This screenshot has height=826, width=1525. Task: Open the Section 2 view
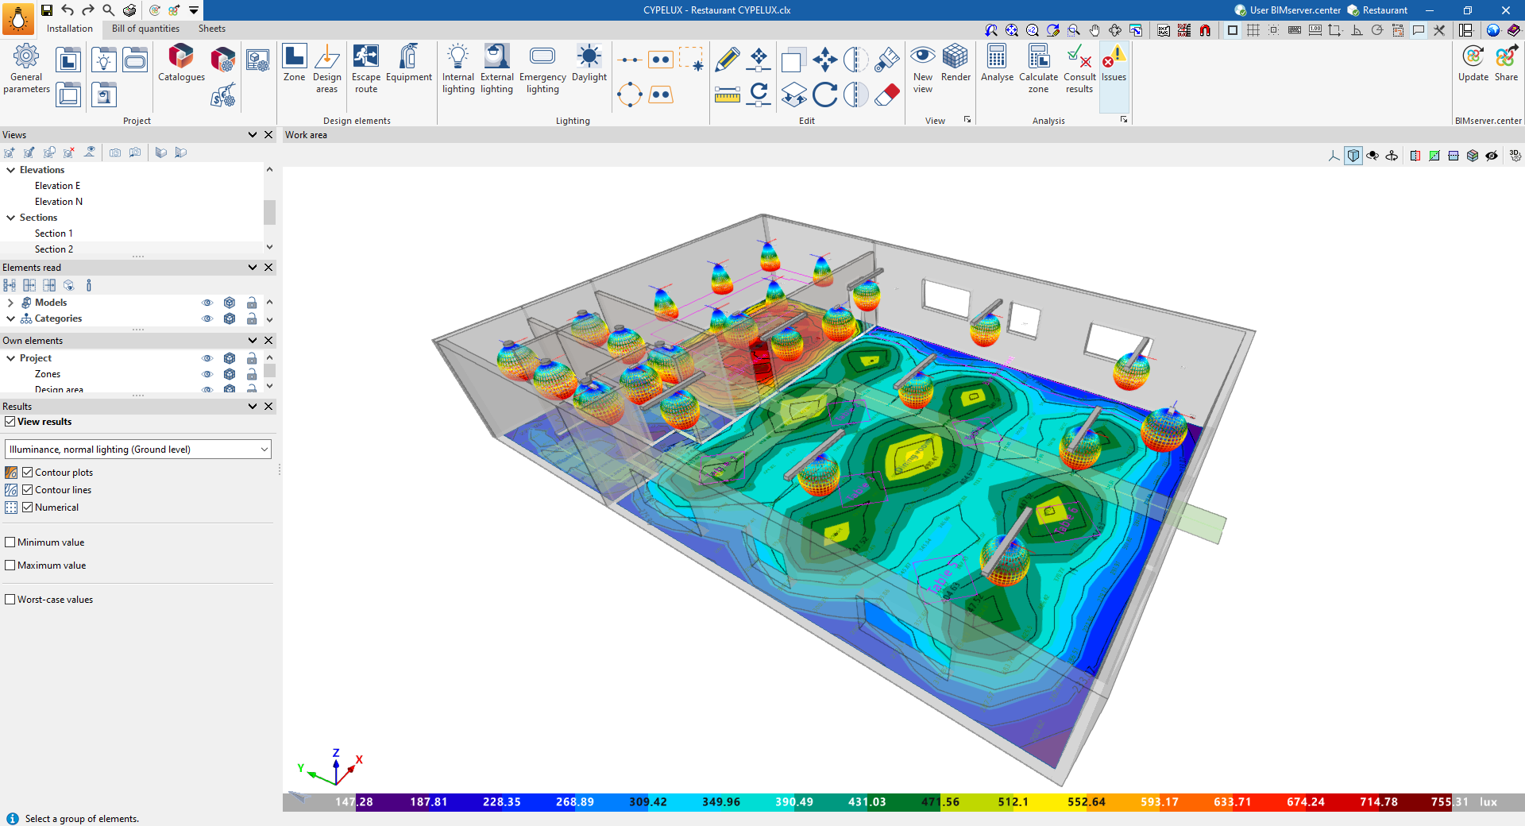tap(54, 249)
